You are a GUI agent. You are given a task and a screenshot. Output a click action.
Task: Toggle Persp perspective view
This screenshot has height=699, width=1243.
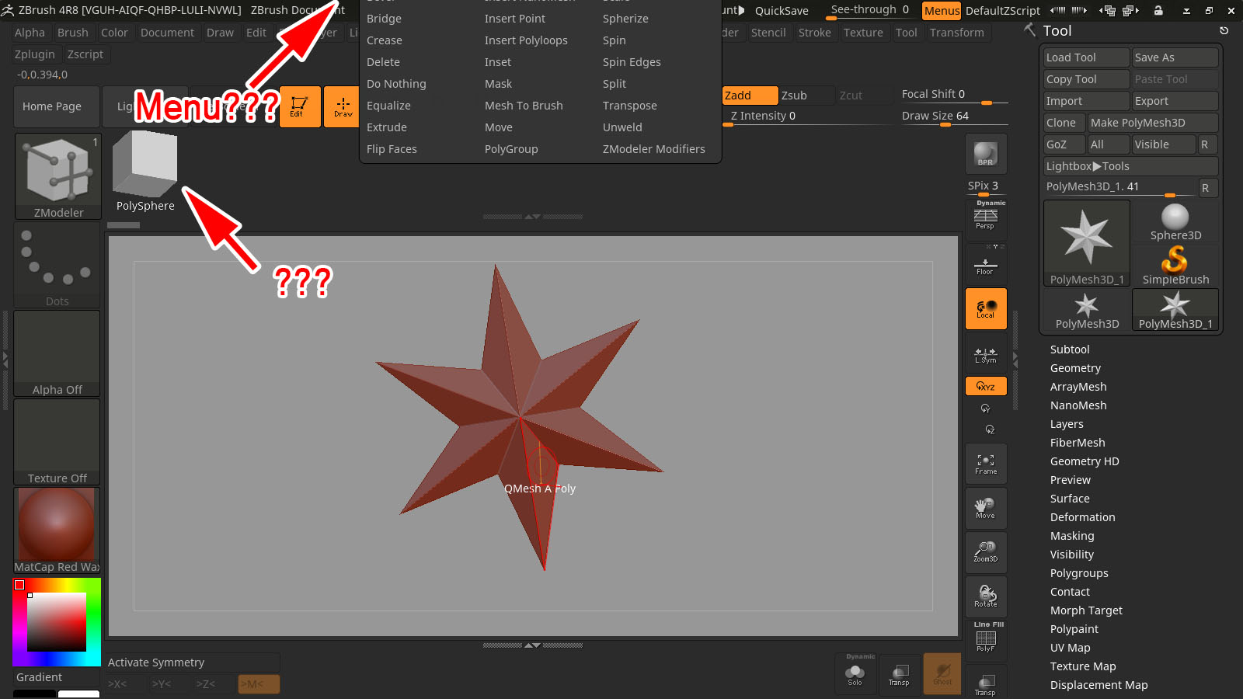986,219
